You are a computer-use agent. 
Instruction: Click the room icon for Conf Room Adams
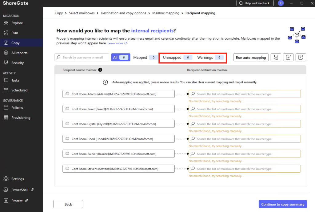[67, 94]
